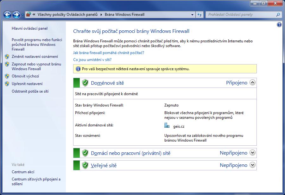This screenshot has height=195, width=285.
Task: Click the Aktivní doménové sítě label
Action: coord(94,125)
